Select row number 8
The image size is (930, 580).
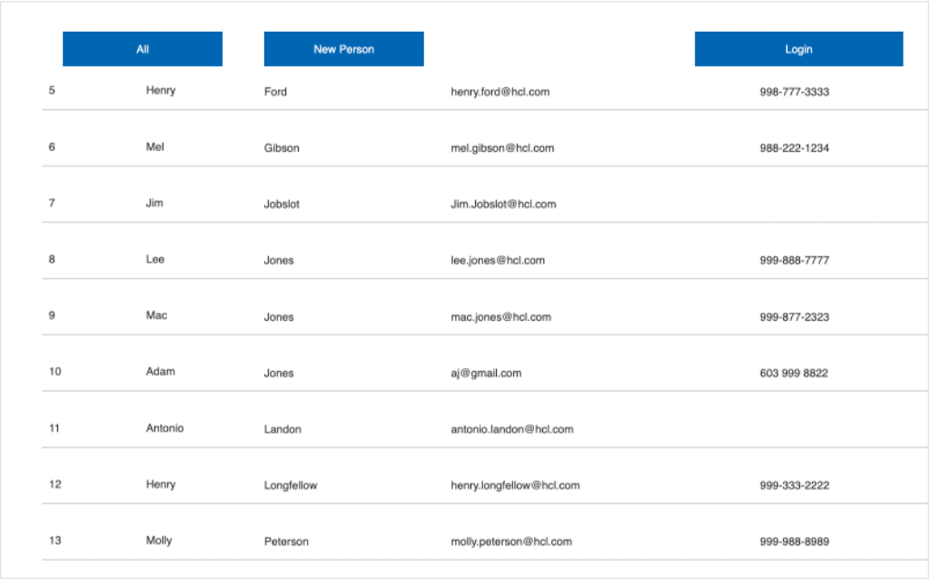pos(52,259)
